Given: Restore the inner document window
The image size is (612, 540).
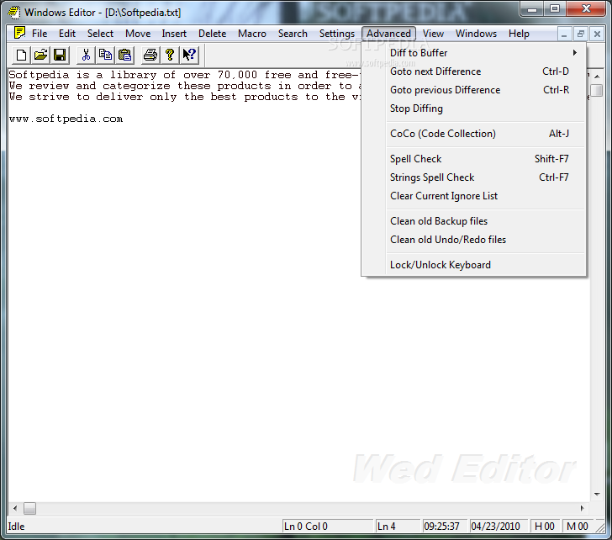Looking at the screenshot, I should (x=580, y=34).
